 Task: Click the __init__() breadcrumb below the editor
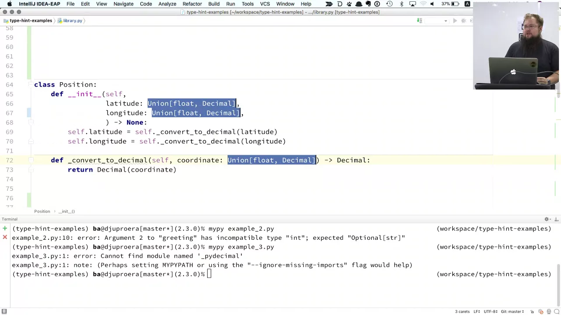point(67,211)
